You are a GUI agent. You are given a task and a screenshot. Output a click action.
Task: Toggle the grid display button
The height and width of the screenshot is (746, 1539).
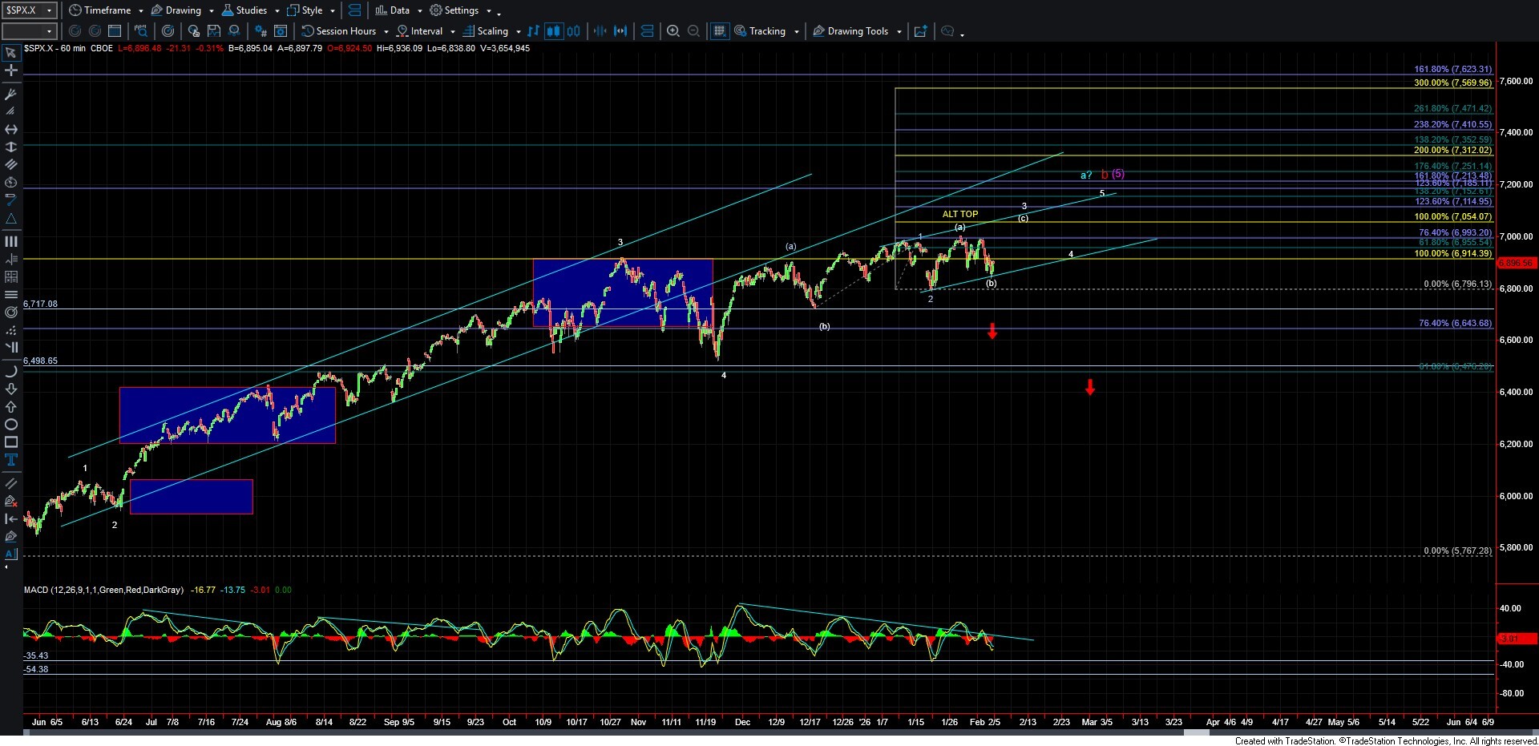(x=720, y=31)
